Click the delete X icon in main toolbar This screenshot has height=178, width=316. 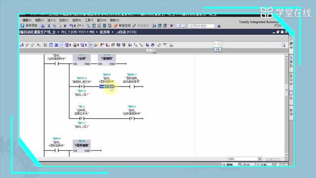pos(65,26)
